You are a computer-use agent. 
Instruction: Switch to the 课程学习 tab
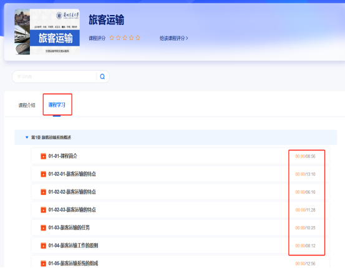point(57,105)
